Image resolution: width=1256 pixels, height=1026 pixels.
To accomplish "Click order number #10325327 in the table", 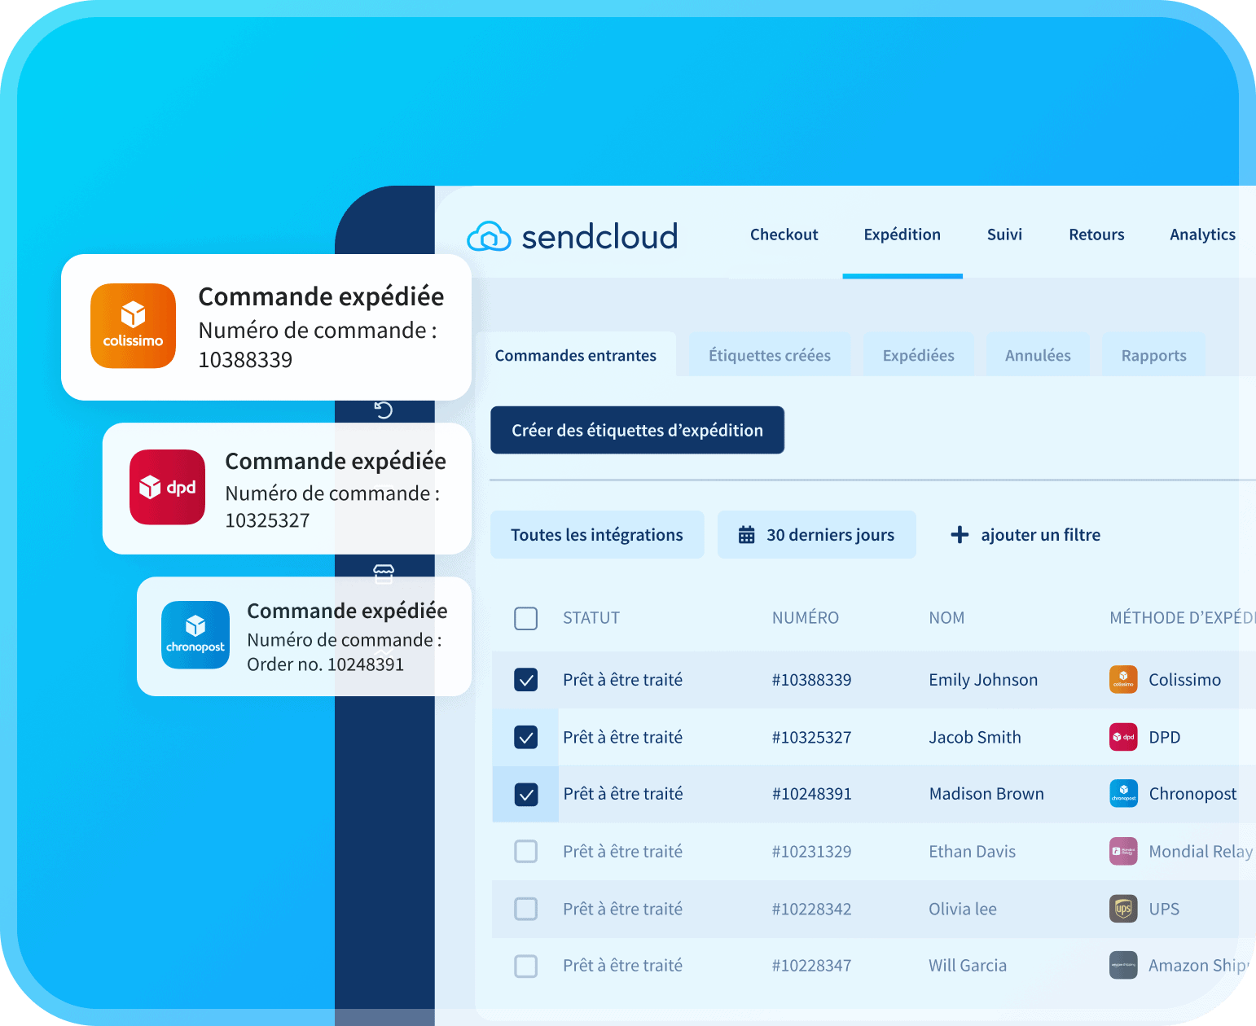I will tap(812, 738).
